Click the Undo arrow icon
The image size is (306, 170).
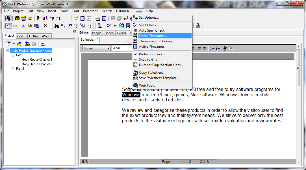tap(8, 25)
